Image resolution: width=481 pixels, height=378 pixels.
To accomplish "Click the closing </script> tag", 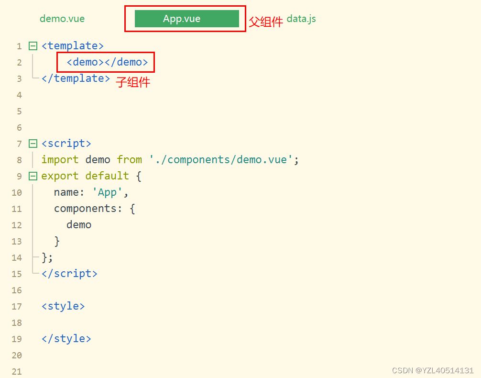I will tap(69, 274).
